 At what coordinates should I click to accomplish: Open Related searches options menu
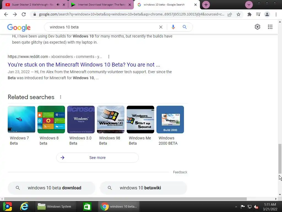point(61,97)
